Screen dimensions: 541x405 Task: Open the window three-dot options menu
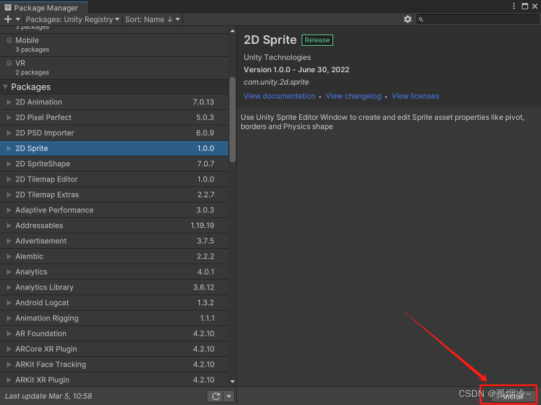click(x=514, y=6)
